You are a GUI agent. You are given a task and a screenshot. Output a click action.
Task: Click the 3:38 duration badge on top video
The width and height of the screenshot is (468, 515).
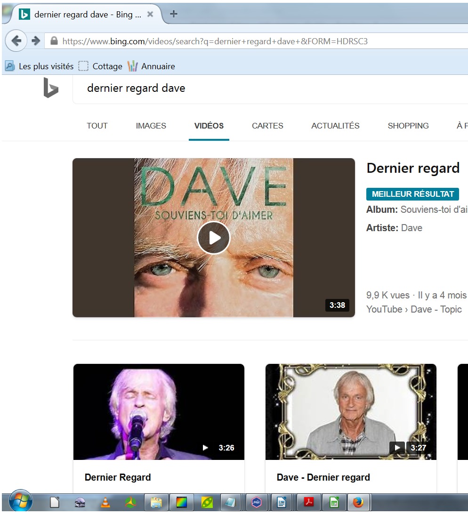[x=337, y=305]
